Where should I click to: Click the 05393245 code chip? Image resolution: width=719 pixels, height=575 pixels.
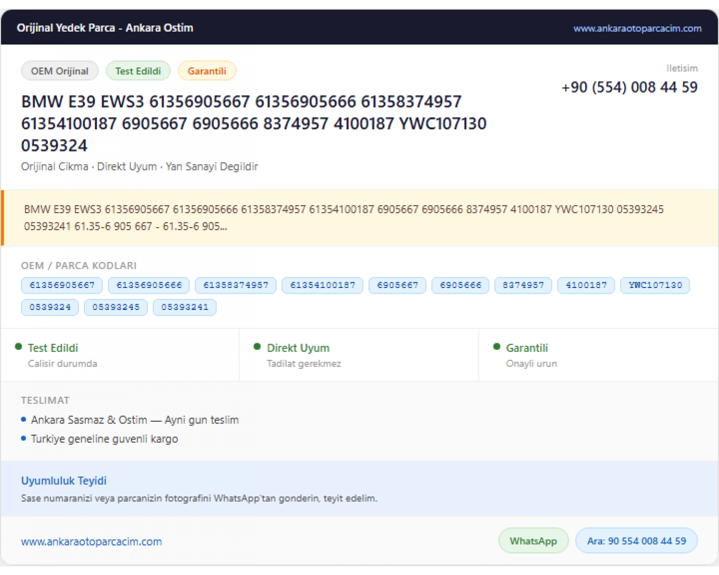(x=116, y=308)
